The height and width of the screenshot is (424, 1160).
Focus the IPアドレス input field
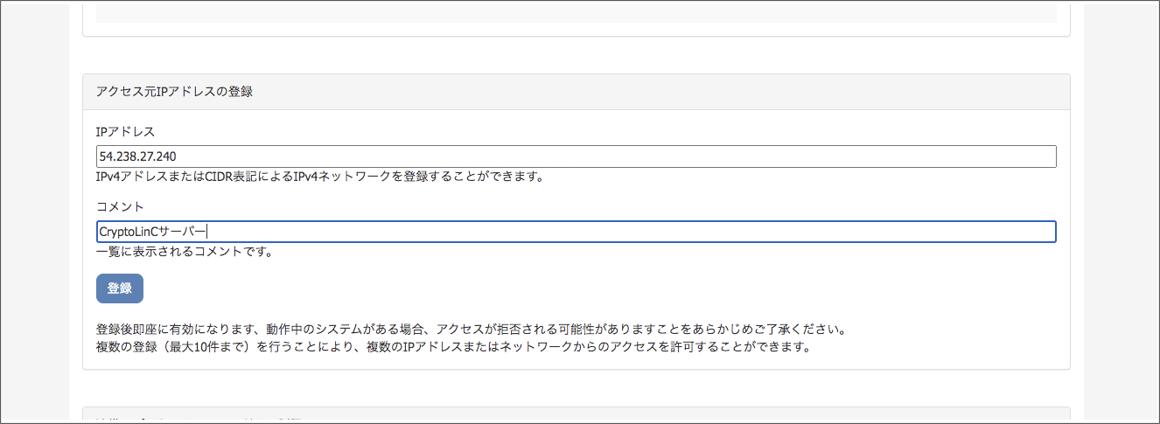(576, 156)
